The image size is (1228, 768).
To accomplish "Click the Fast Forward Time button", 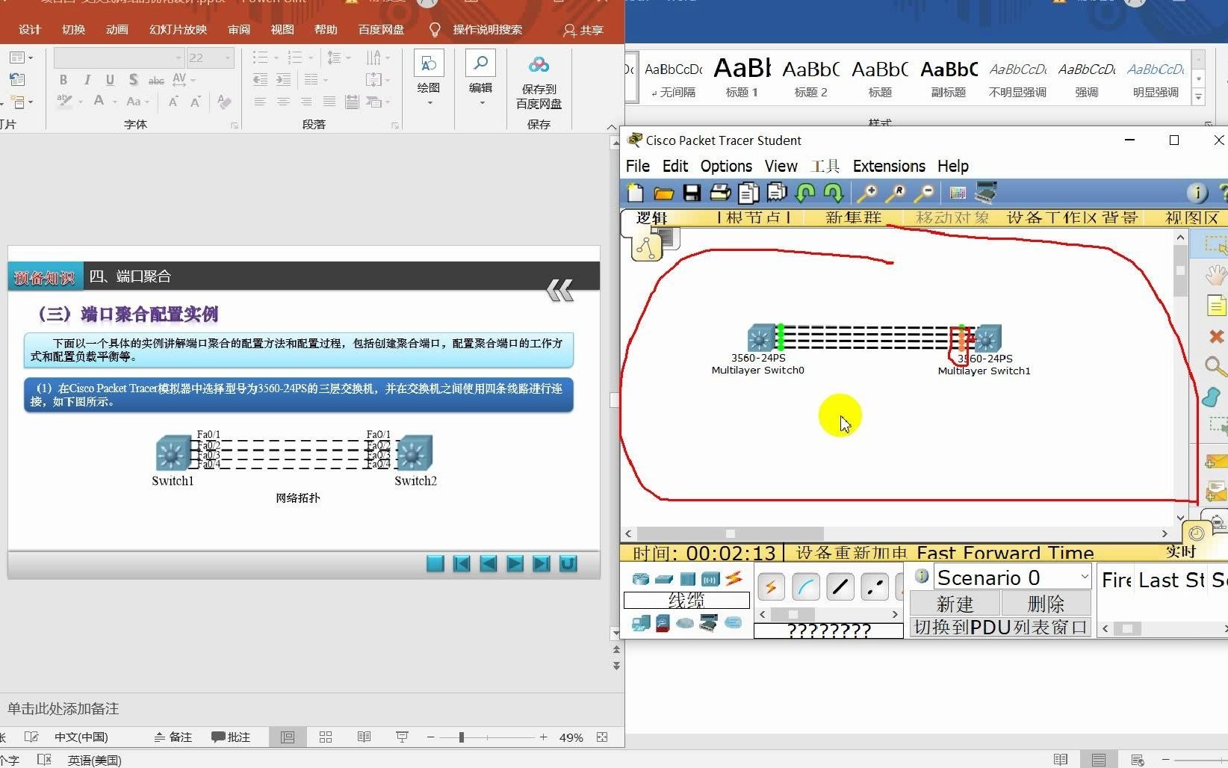I will pyautogui.click(x=1005, y=553).
